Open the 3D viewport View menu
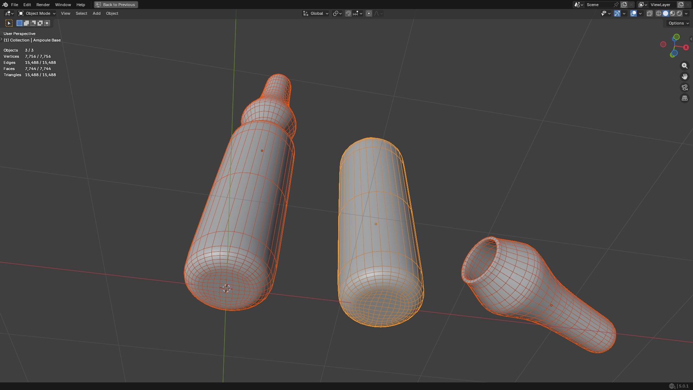Image resolution: width=693 pixels, height=390 pixels. coord(66,13)
